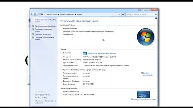The image size is (193, 108).
Task: Click the Service Pack 1 text
Action: (x=68, y=34)
